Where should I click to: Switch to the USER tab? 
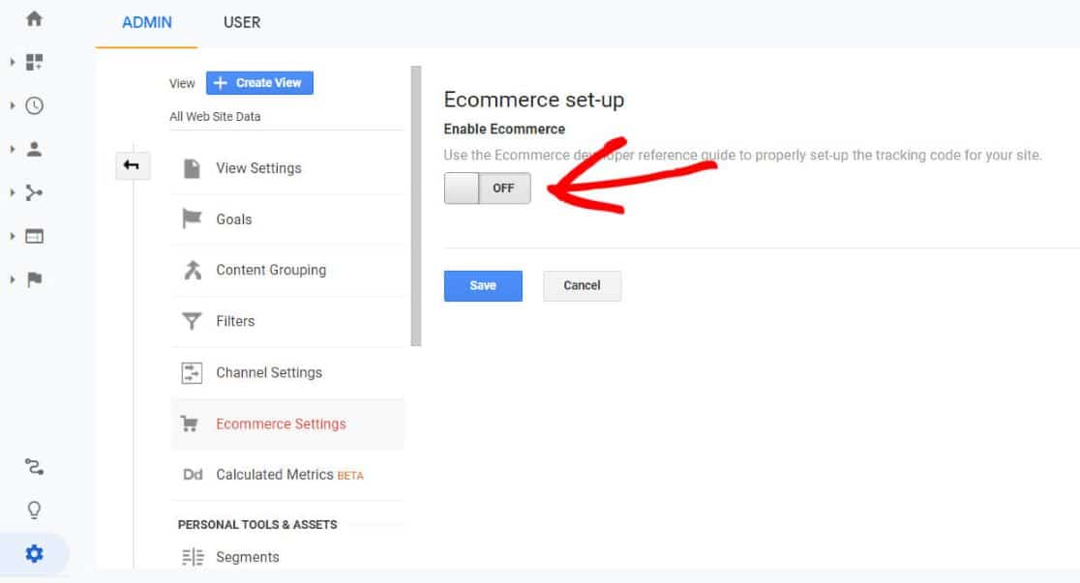(x=242, y=22)
